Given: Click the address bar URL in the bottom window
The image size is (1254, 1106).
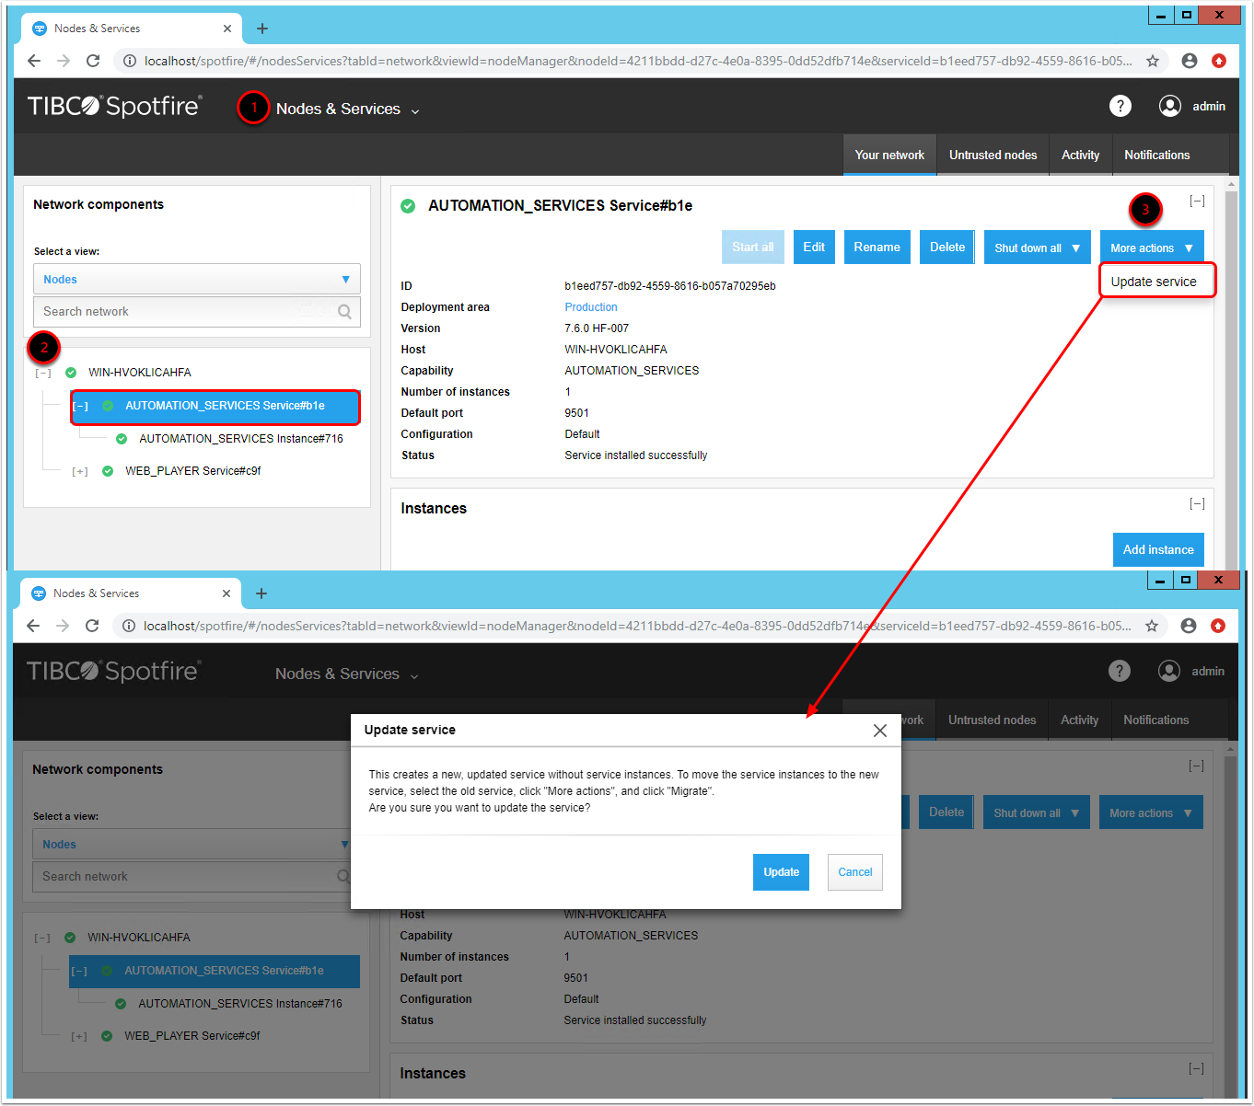Looking at the screenshot, I should [637, 626].
